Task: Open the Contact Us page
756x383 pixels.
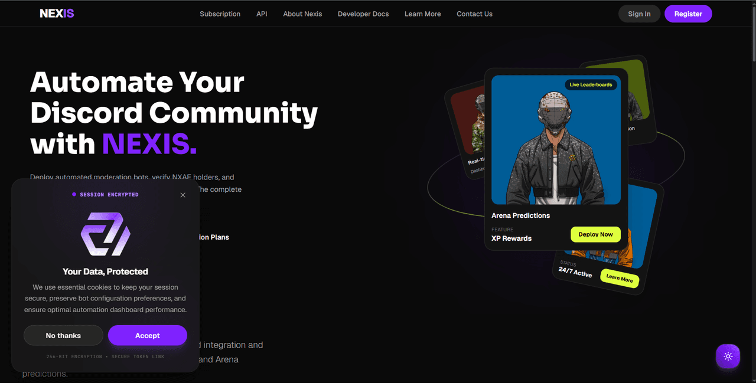Action: pos(474,14)
